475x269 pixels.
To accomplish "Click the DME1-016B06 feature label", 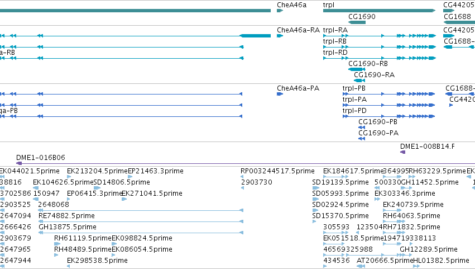I will (x=41, y=158).
